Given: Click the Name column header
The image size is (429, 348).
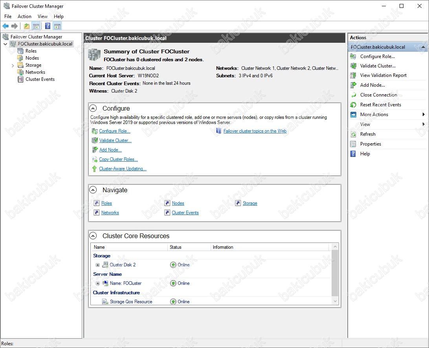Looking at the screenshot, I should tap(129, 247).
